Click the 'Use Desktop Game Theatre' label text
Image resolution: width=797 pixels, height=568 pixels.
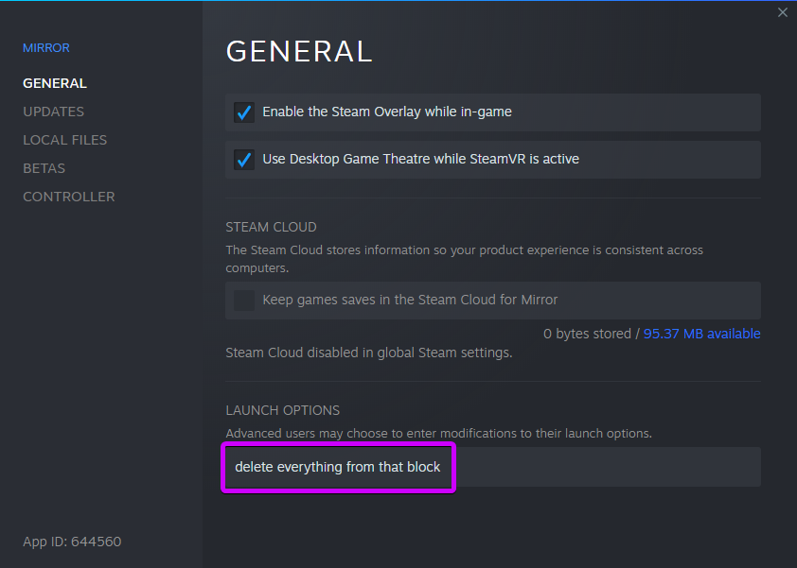[421, 159]
